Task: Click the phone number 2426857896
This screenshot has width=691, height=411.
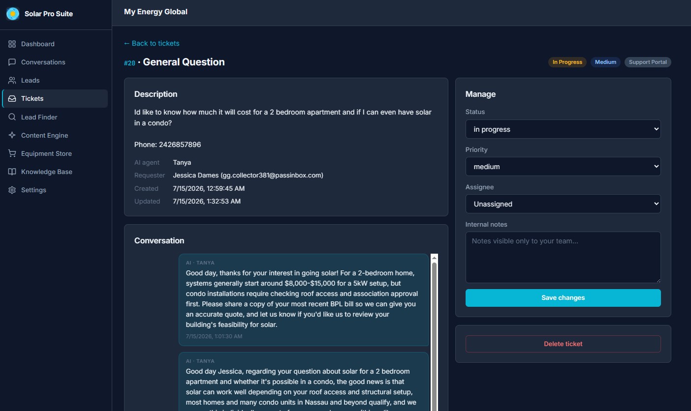Action: (x=180, y=145)
